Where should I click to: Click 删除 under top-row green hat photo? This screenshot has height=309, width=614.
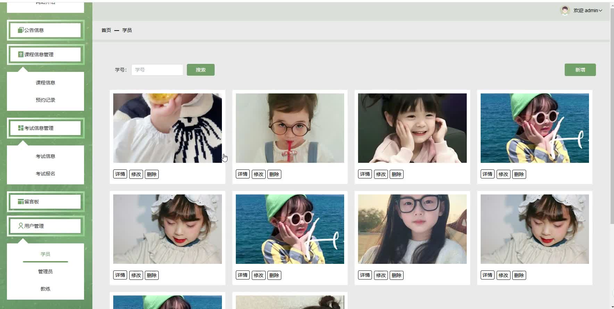[x=519, y=174]
